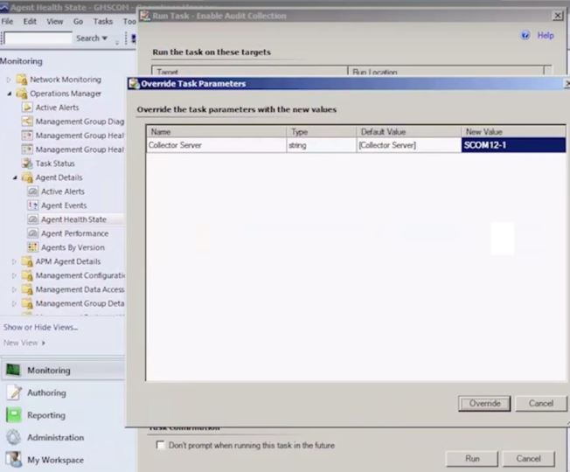This screenshot has width=570, height=472.
Task: Open the Administration gear icon
Action: pos(14,438)
